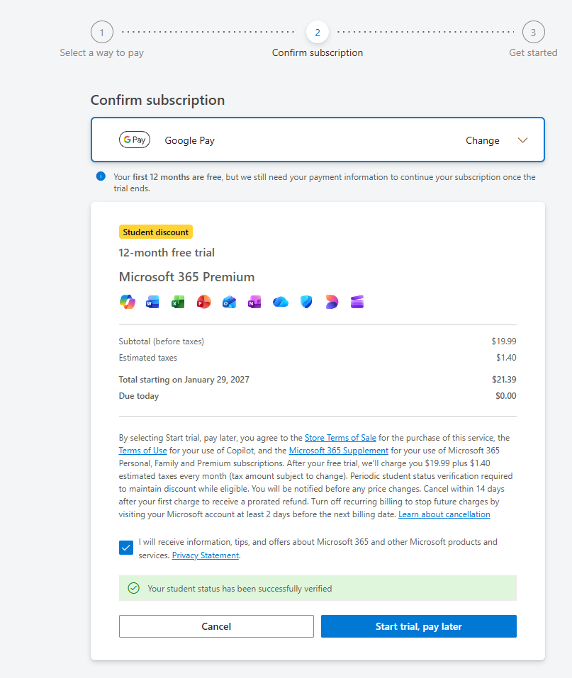This screenshot has width=572, height=678.
Task: Click the OneDrive cloud icon
Action: pyautogui.click(x=281, y=302)
